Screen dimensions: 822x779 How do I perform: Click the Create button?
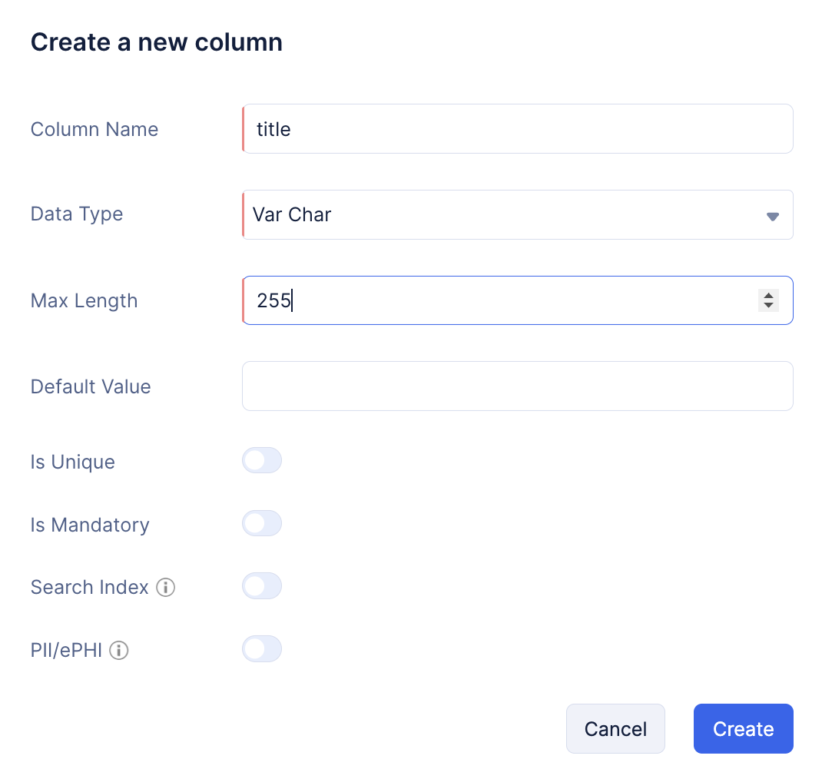(744, 728)
